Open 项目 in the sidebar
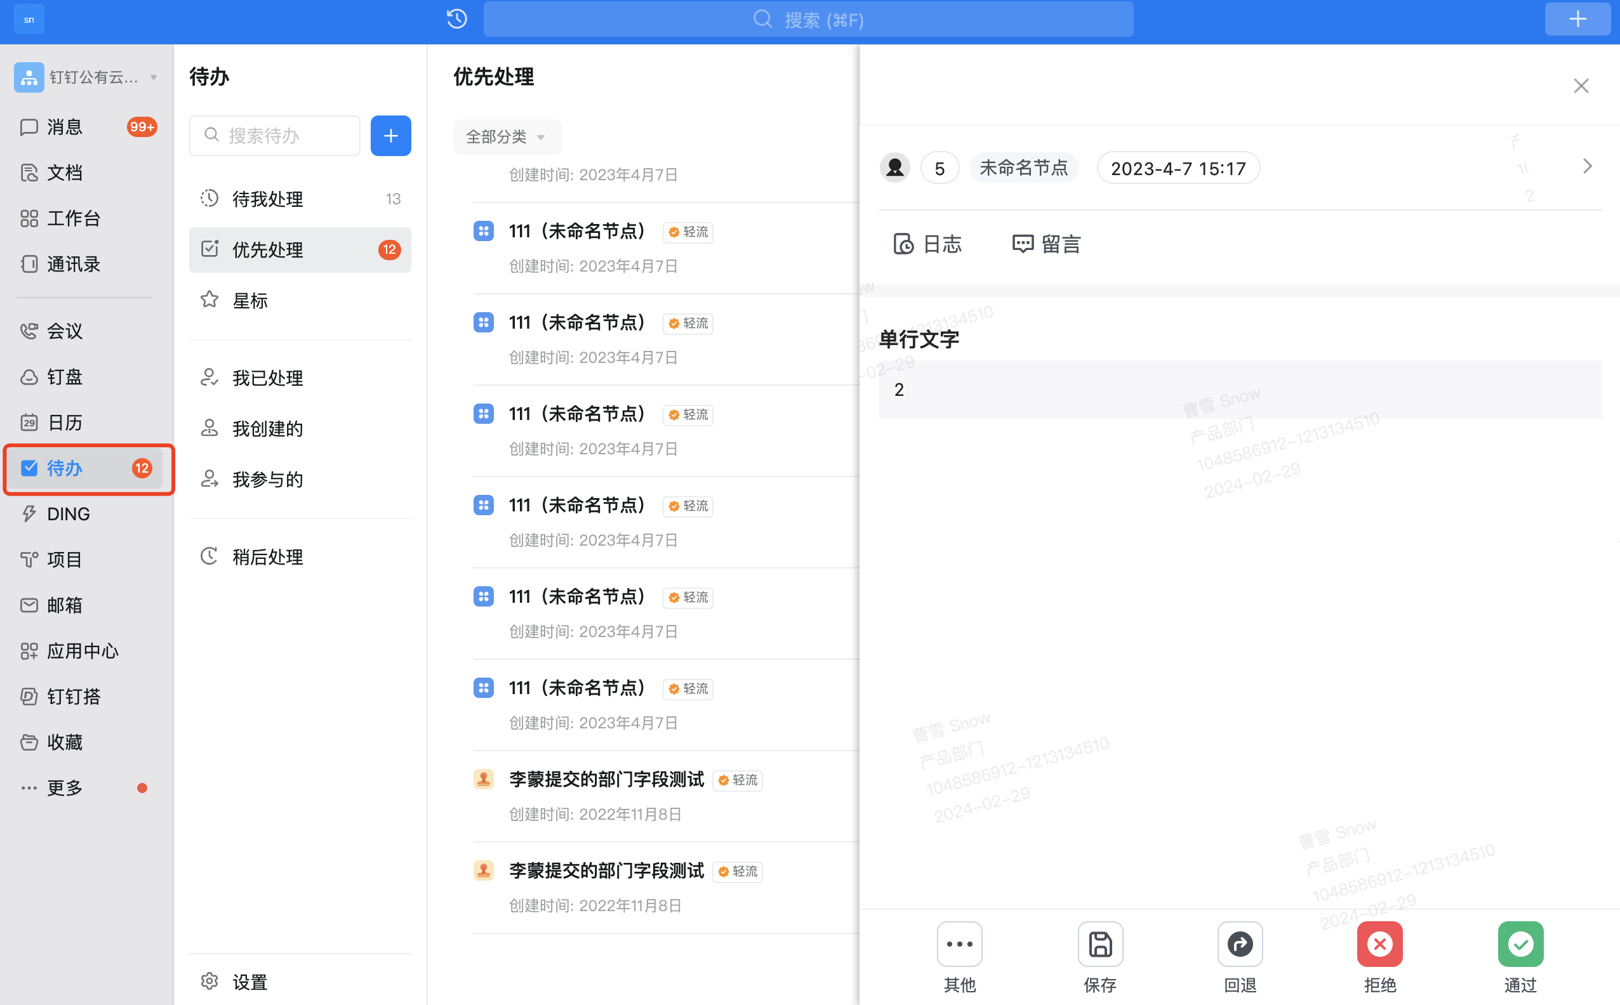This screenshot has width=1620, height=1005. (x=86, y=560)
